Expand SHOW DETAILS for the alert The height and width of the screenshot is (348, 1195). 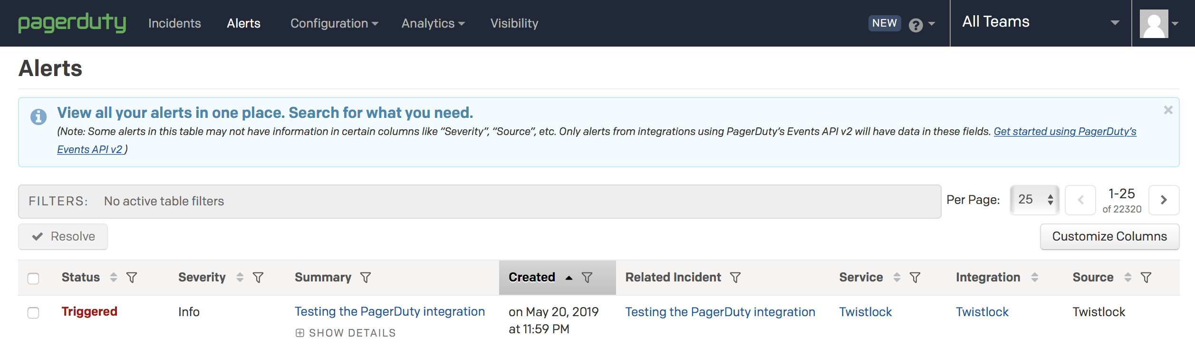point(346,333)
